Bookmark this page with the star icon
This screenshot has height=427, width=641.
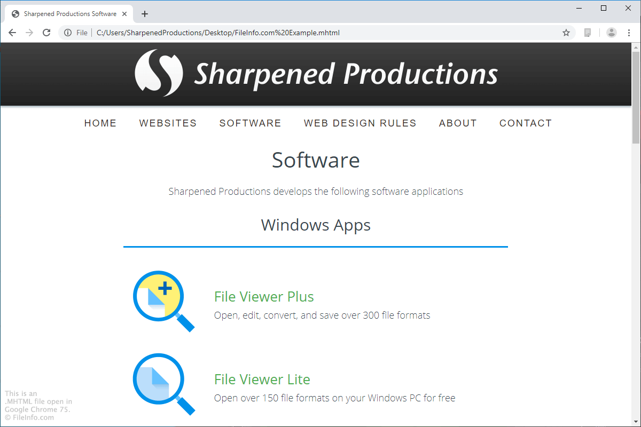point(566,33)
